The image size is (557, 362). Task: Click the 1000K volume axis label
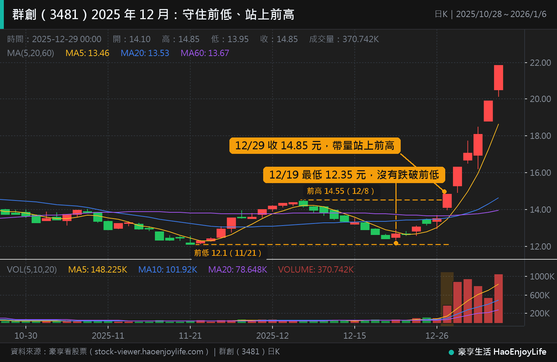tap(542, 276)
